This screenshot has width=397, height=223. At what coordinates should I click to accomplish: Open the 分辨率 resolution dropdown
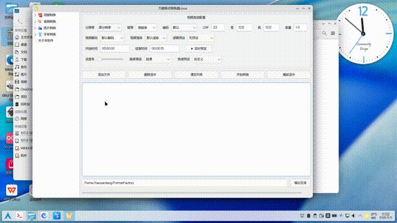109,27
